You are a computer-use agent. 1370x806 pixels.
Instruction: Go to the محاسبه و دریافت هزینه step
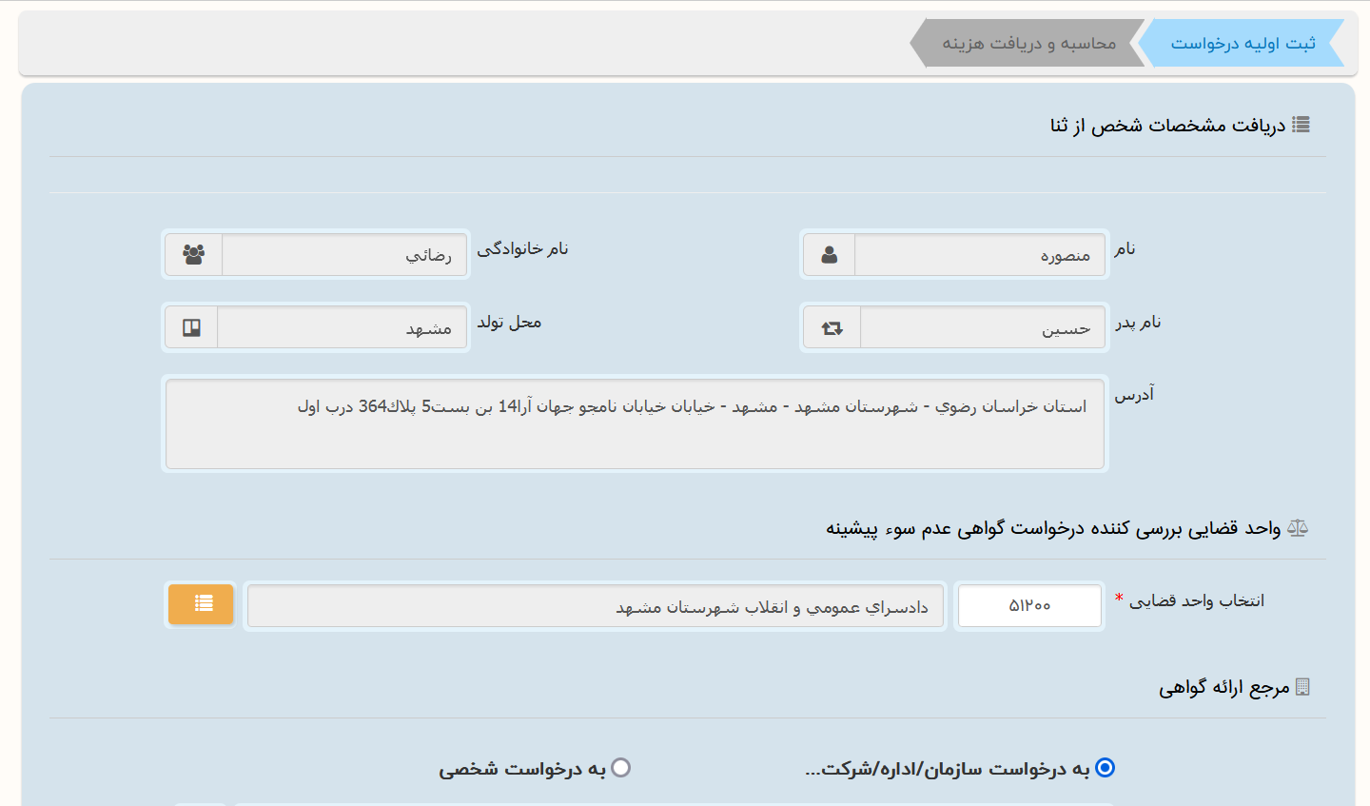(1028, 44)
